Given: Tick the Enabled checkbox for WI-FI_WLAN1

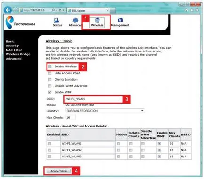Looking at the screenshot, I should coord(50,143).
